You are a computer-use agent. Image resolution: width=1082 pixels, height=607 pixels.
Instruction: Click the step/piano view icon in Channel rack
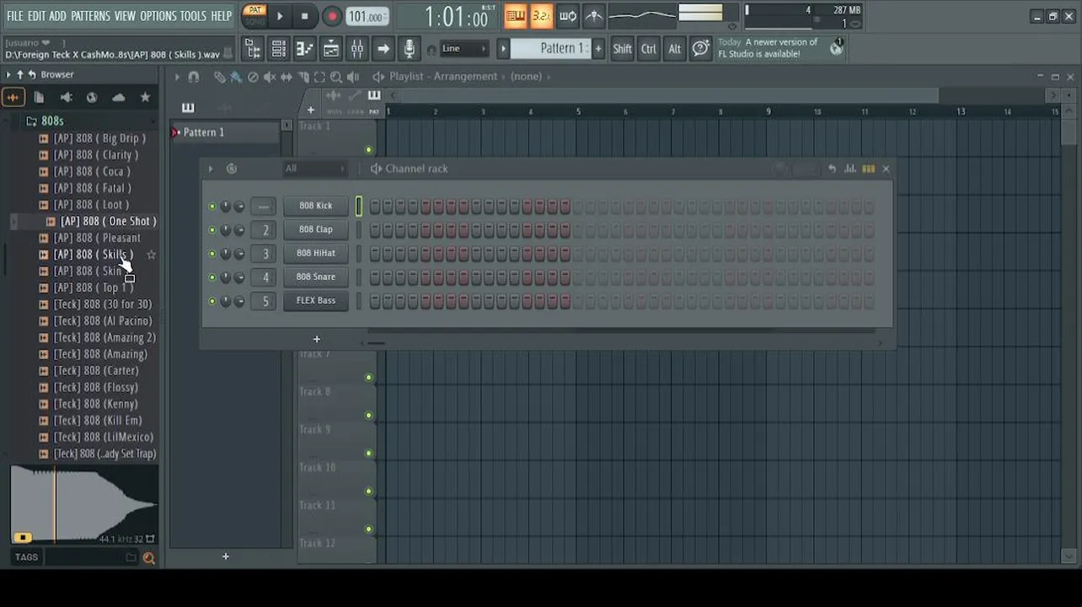click(x=868, y=169)
